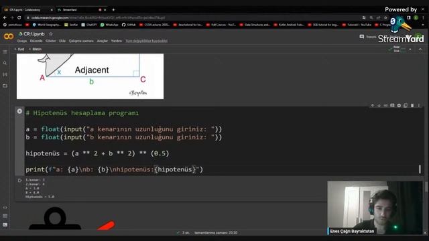This screenshot has width=429, height=241.
Task: Open the Yorum comments button
Action: [368, 37]
